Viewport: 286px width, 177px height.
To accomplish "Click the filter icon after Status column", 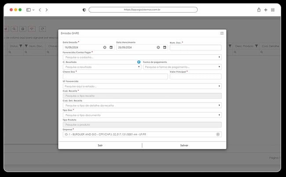I will pyautogui.click(x=21, y=46).
